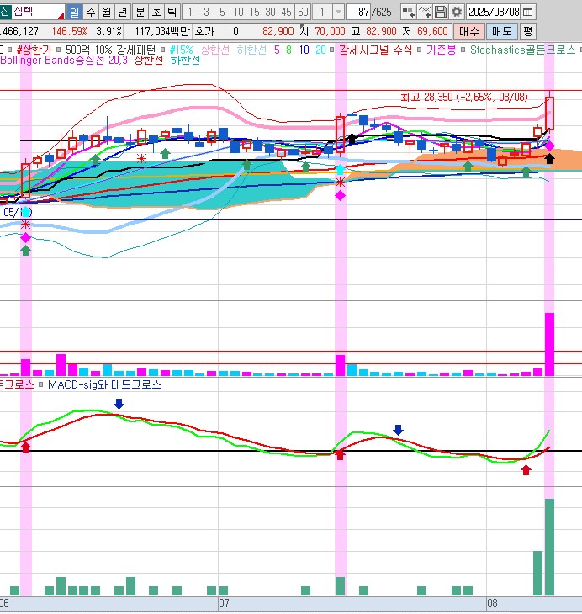Select Bollinger Bands중심선 20,3 legend label
This screenshot has height=614, width=582.
click(x=64, y=60)
